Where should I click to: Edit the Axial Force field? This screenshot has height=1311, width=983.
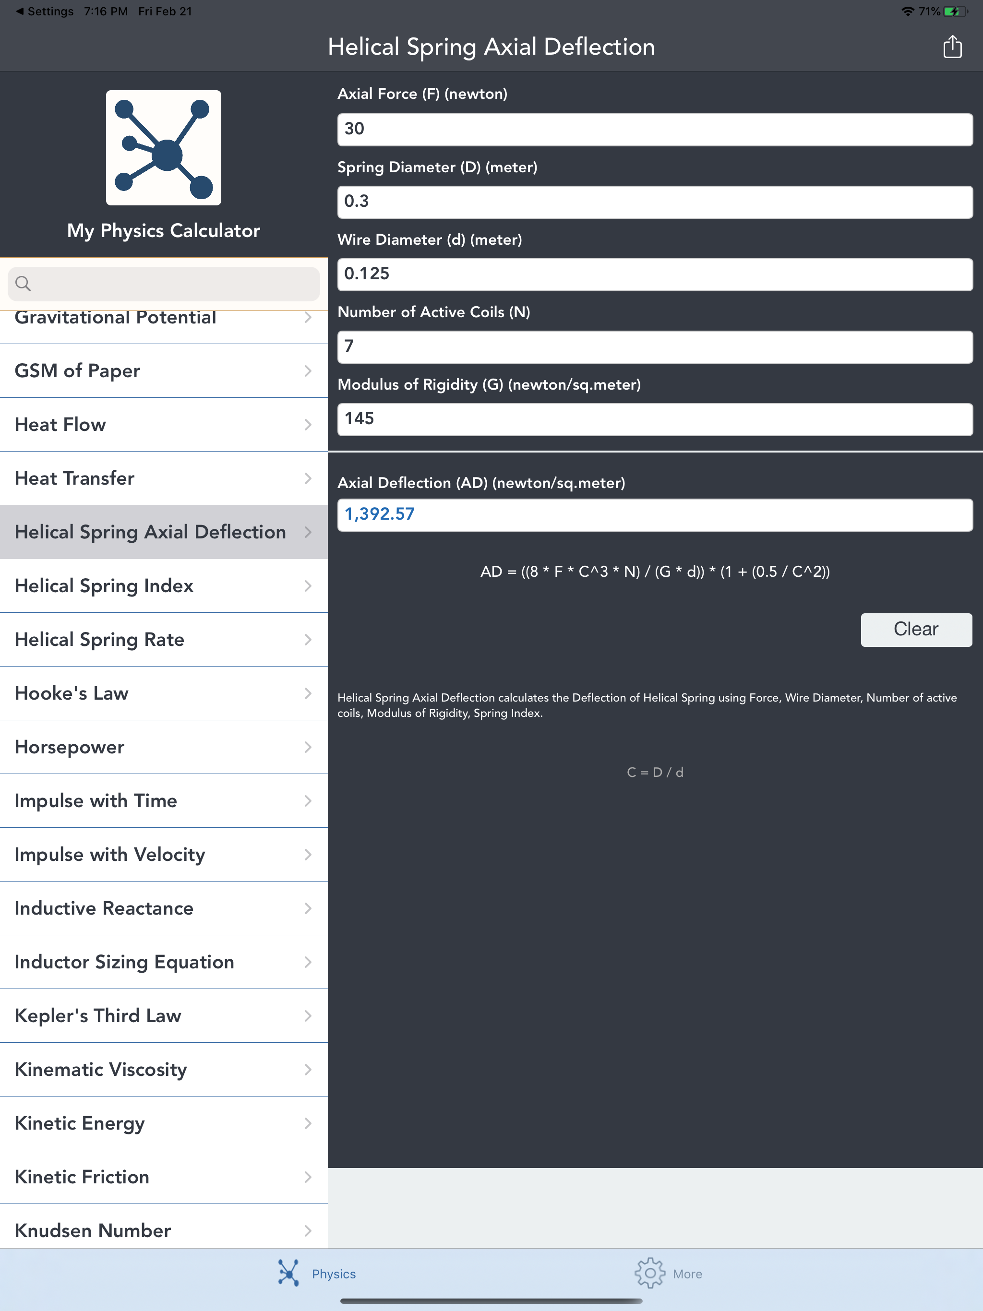655,129
